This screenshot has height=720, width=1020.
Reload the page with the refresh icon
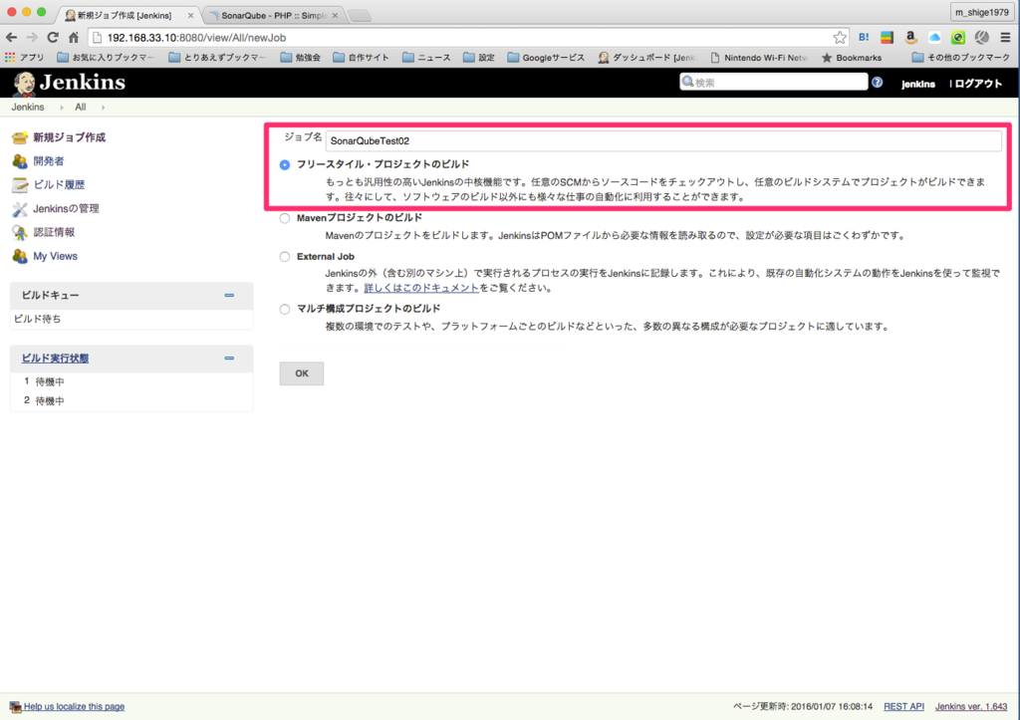click(54, 38)
